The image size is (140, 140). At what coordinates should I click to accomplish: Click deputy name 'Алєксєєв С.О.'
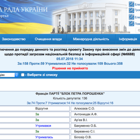coord(85,108)
